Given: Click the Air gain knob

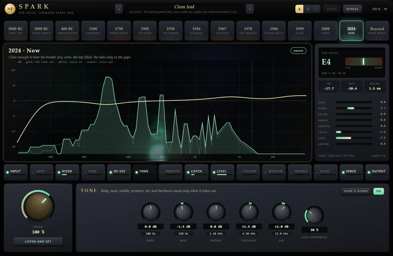Looking at the screenshot, I should 282,212.
